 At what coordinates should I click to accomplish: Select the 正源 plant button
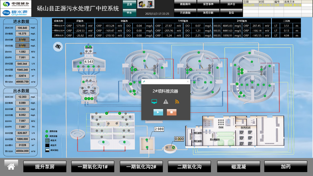click(130, 4)
